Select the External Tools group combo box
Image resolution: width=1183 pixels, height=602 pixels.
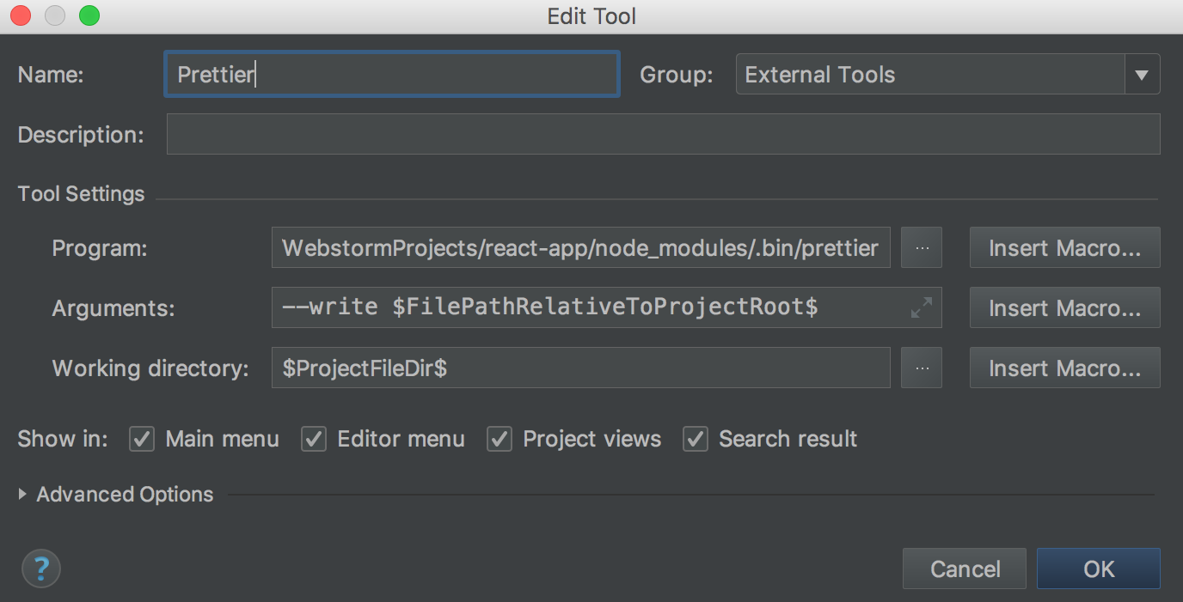click(x=930, y=75)
